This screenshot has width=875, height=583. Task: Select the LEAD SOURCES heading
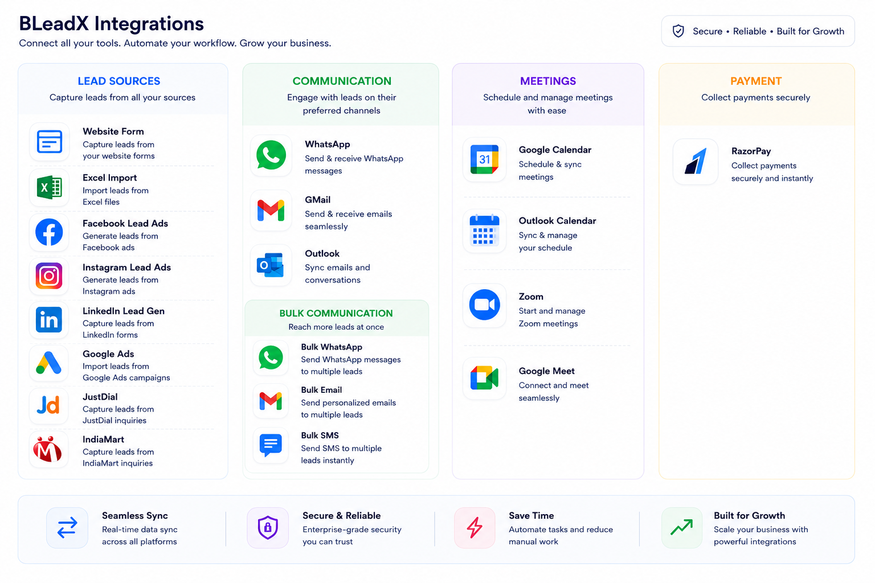click(119, 81)
